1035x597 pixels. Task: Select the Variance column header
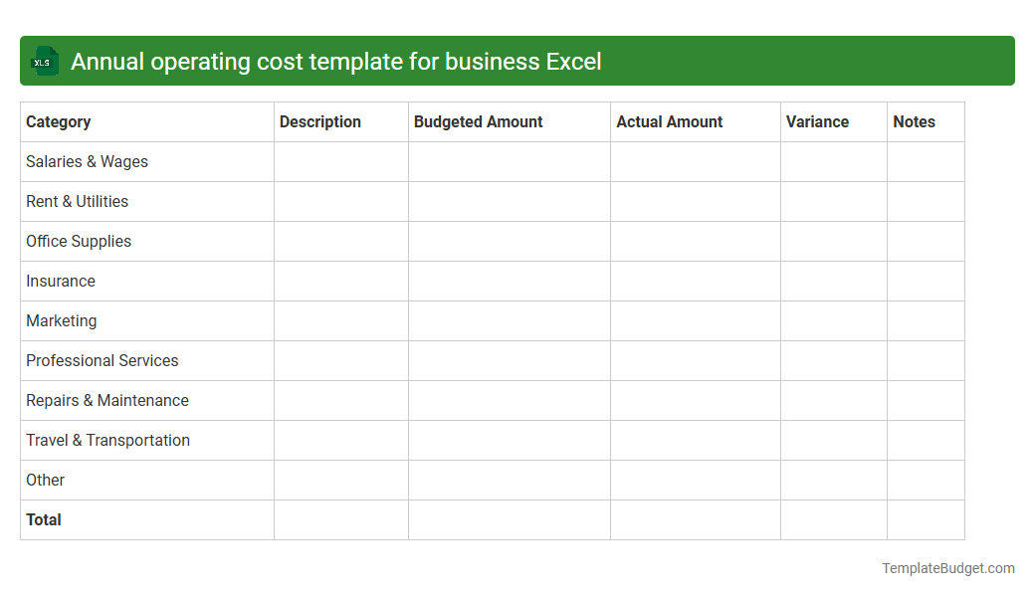click(817, 121)
